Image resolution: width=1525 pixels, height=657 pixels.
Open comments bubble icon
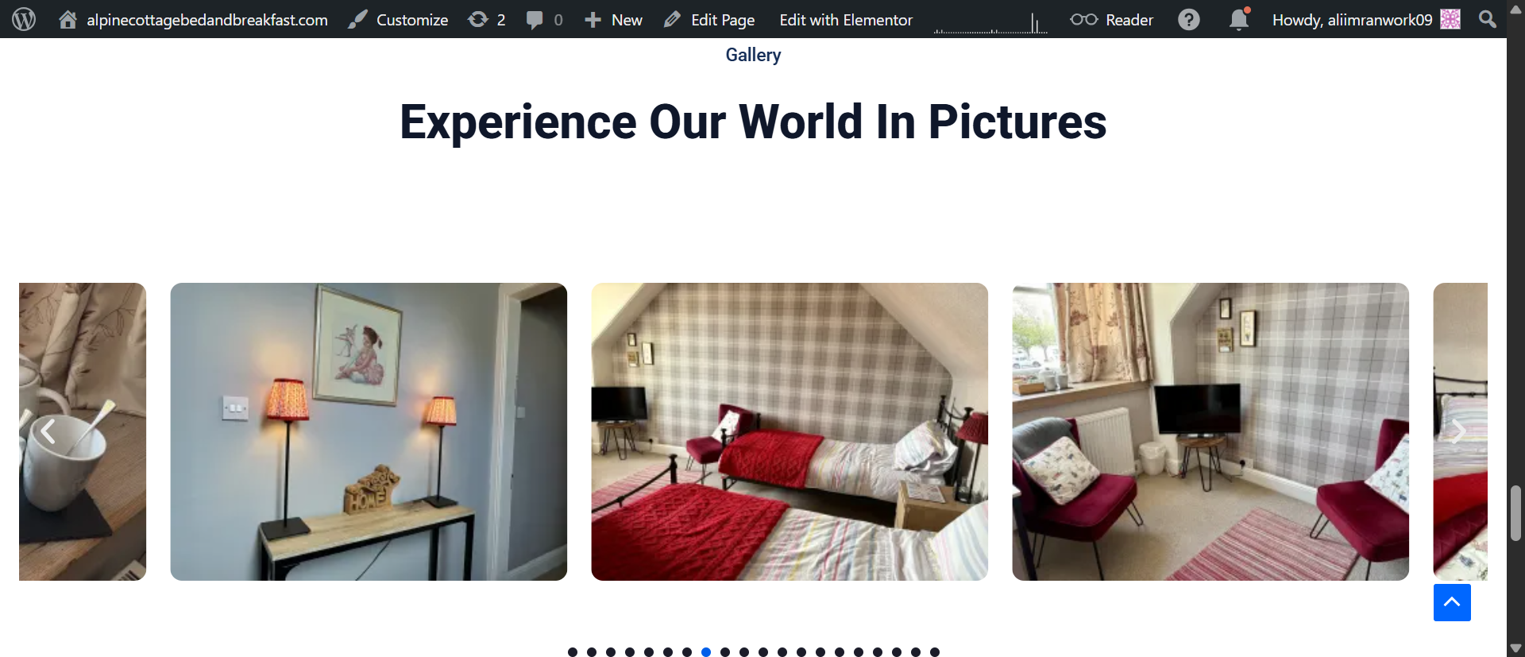(x=535, y=19)
